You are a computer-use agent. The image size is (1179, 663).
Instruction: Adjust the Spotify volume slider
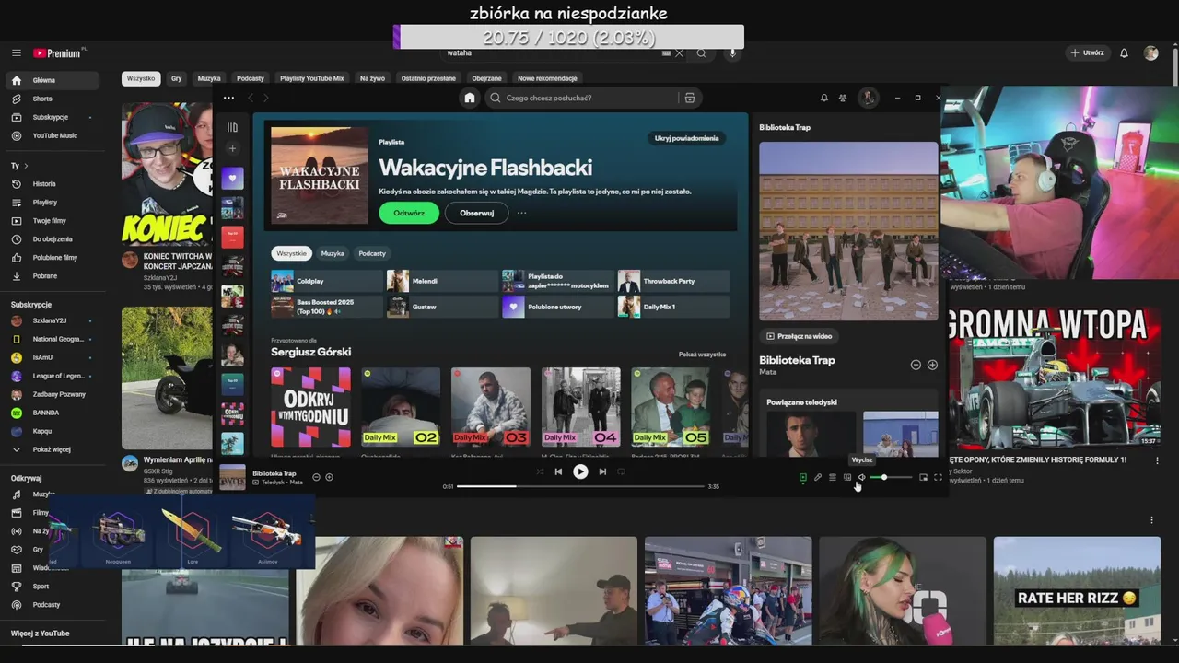(891, 477)
